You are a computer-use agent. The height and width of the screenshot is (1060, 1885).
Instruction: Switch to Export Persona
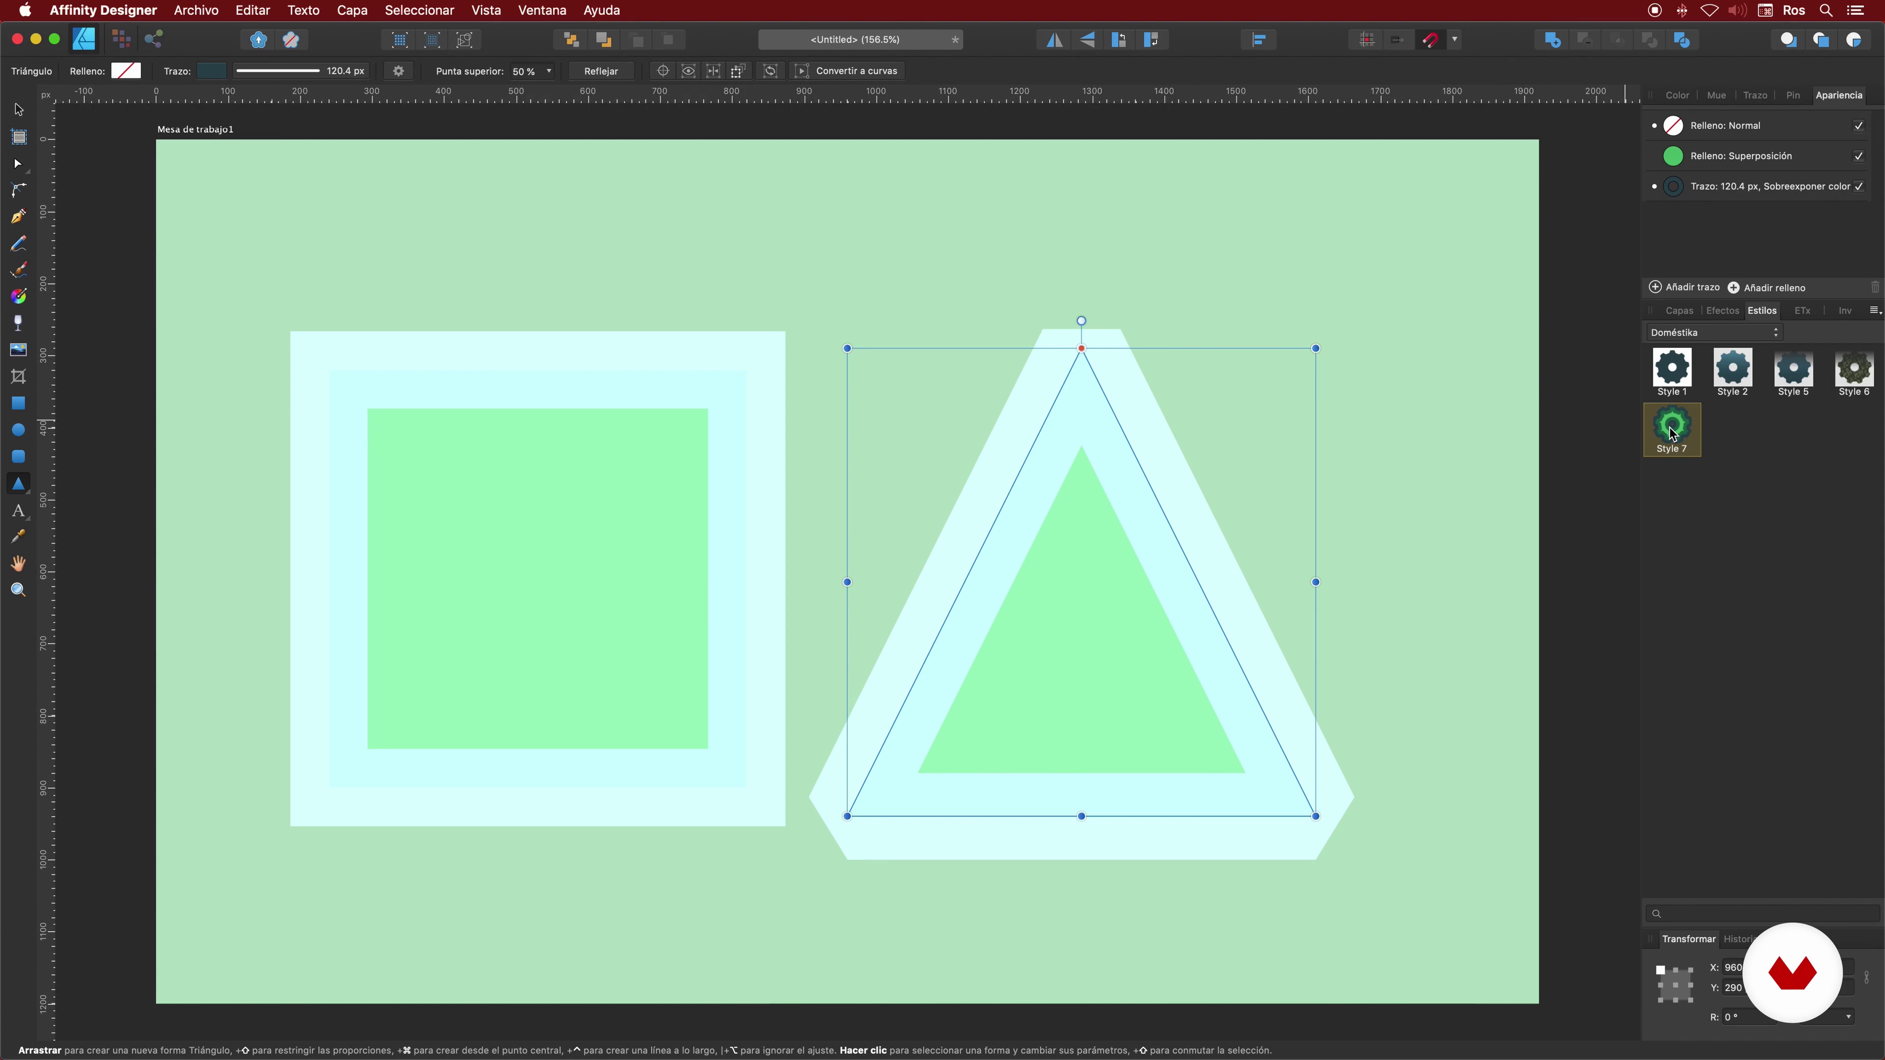click(154, 39)
